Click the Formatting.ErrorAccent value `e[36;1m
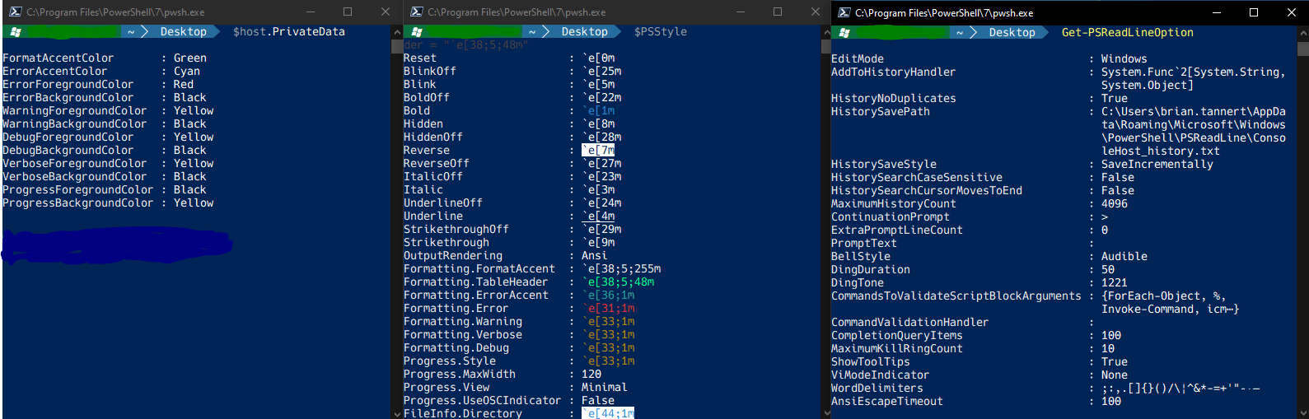The height and width of the screenshot is (419, 1309). [x=608, y=296]
